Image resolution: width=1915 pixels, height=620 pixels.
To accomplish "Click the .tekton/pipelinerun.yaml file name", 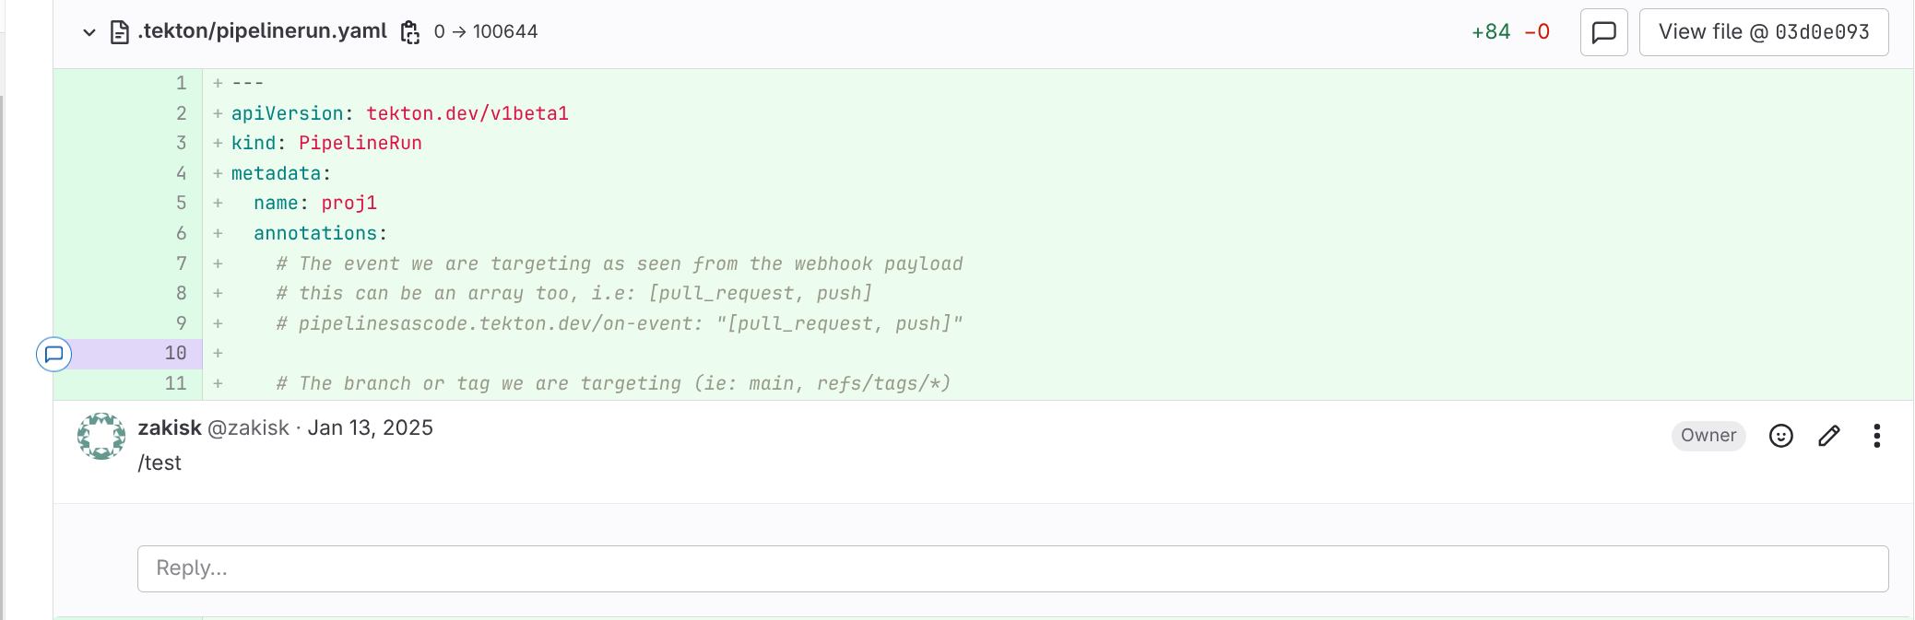I will pos(263,31).
